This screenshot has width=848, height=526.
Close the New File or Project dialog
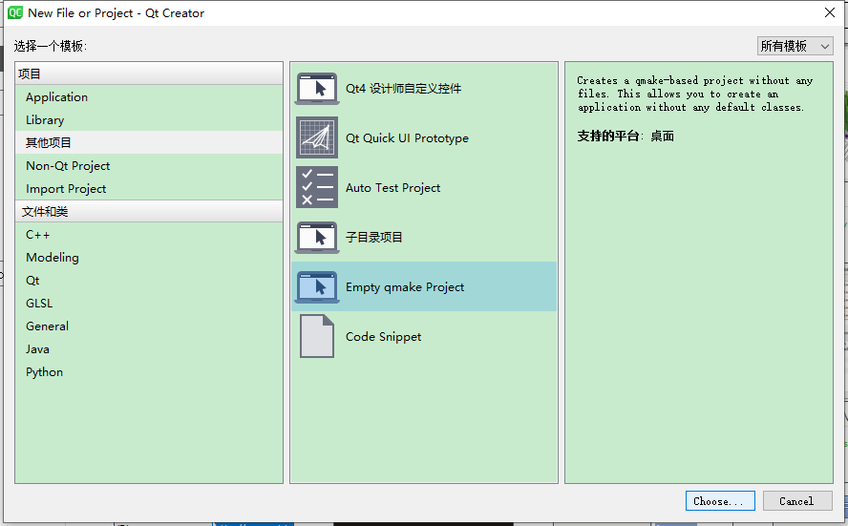point(830,12)
